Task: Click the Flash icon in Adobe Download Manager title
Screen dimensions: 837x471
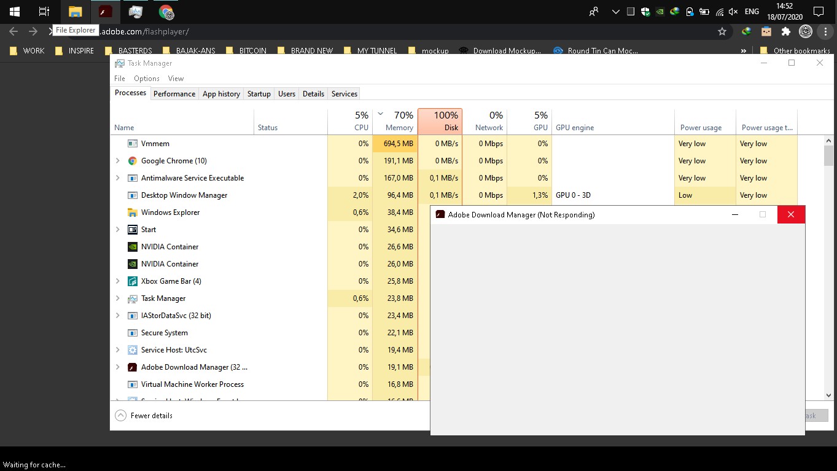Action: 440,215
